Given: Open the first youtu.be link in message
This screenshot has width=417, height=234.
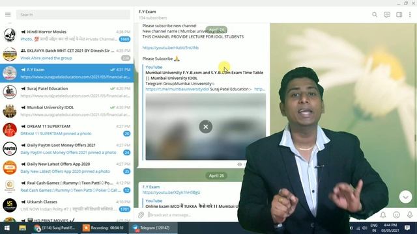Looking at the screenshot, I should (171, 47).
